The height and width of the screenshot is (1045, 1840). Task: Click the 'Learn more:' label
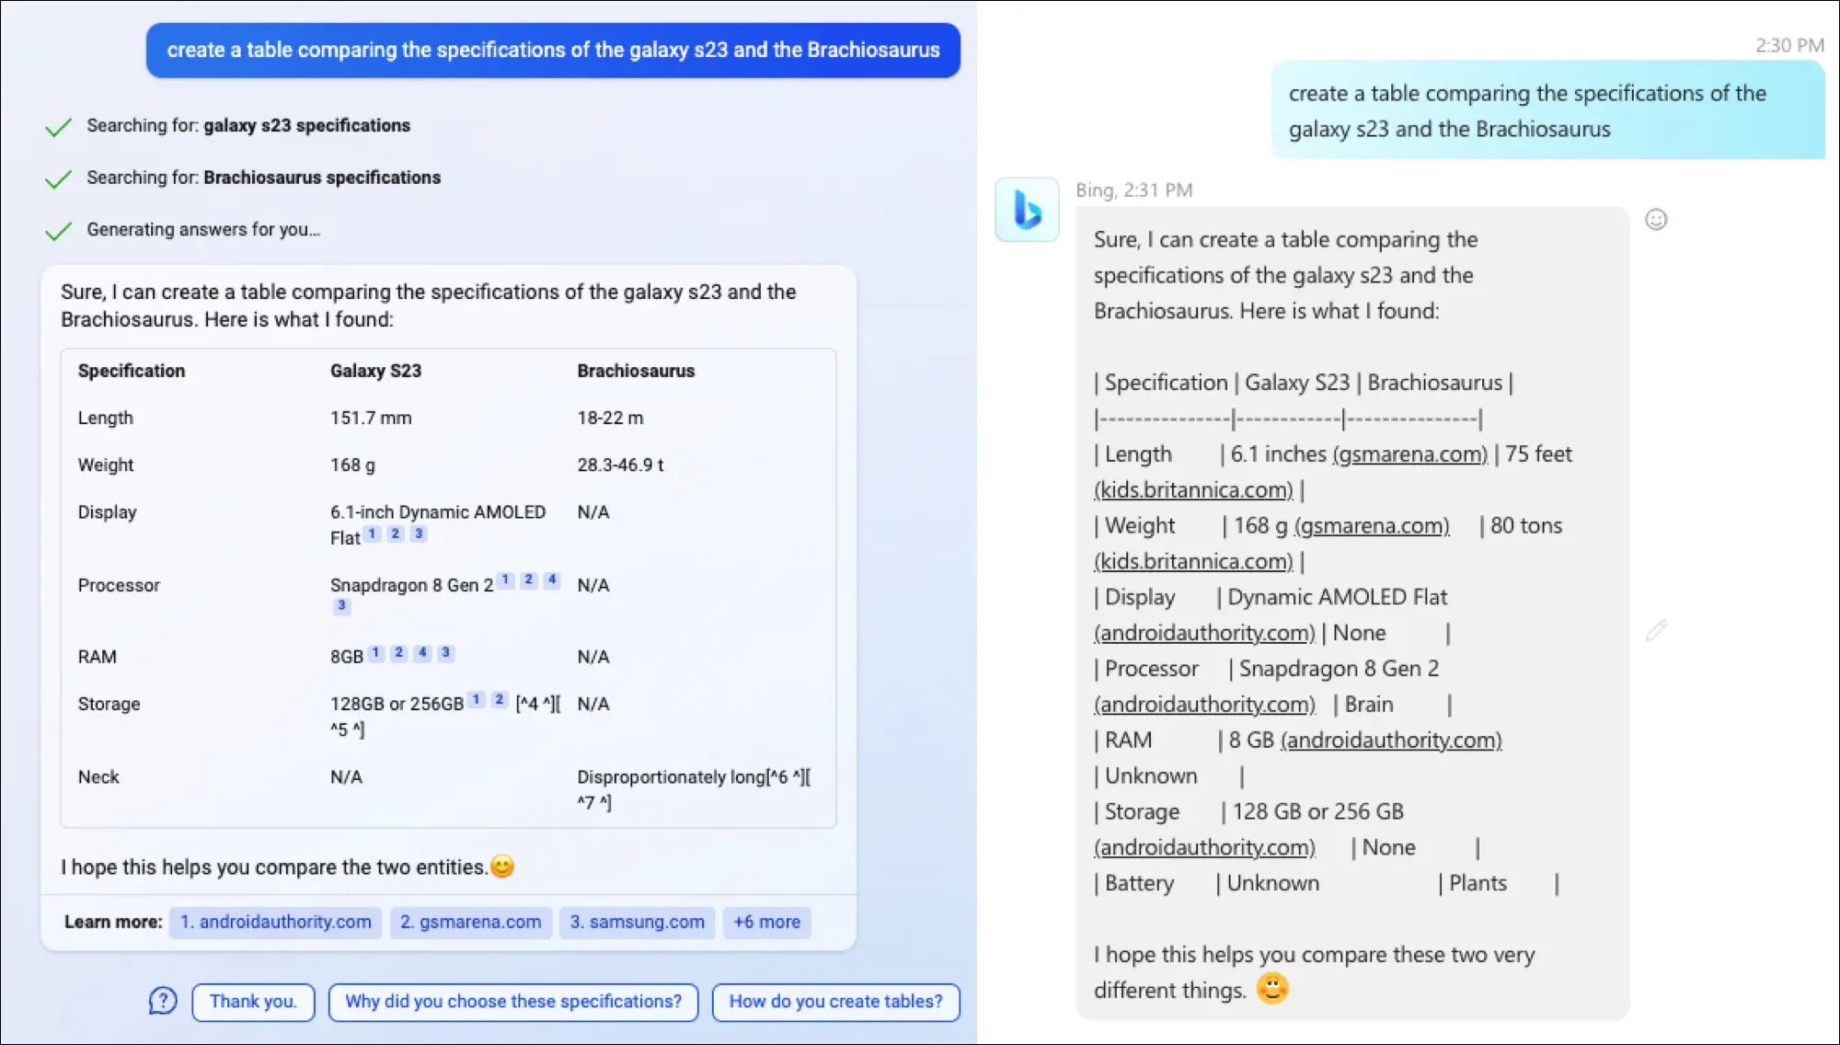[113, 922]
